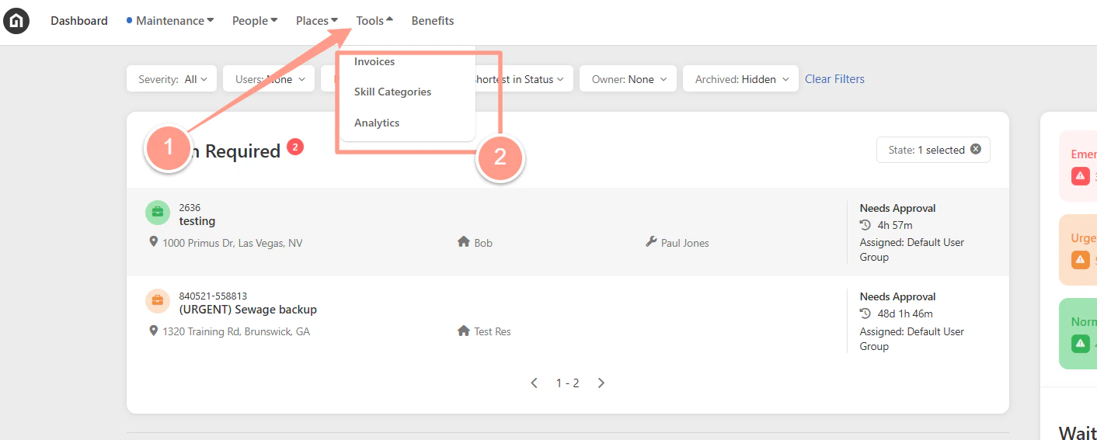Click the wrench icon beside Paul Jones

pyautogui.click(x=651, y=242)
